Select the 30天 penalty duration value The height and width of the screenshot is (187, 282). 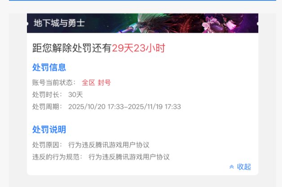pyautogui.click(x=75, y=95)
